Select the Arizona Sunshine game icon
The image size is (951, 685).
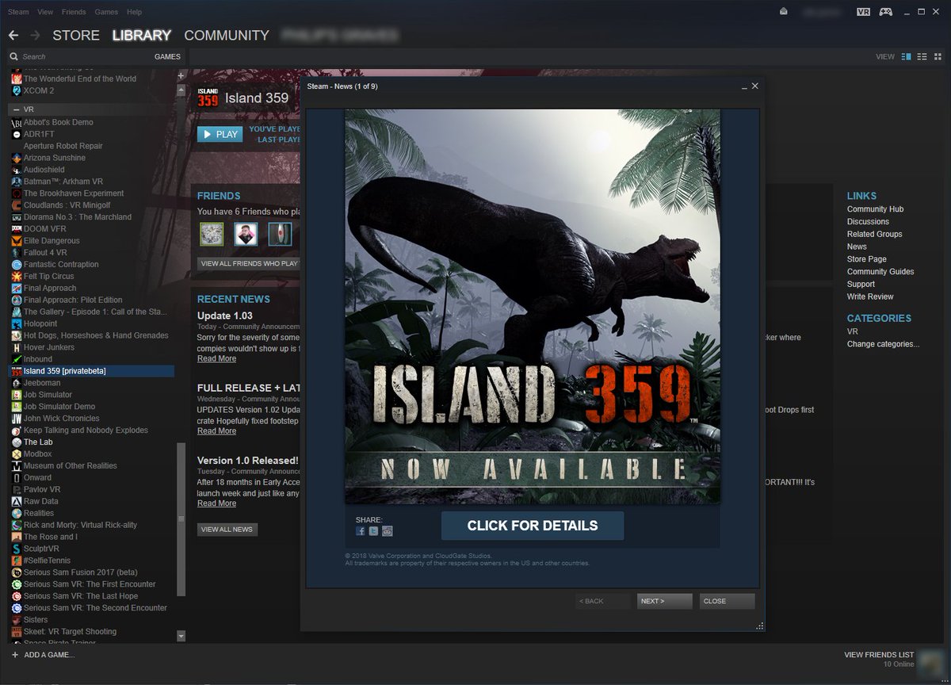(17, 158)
